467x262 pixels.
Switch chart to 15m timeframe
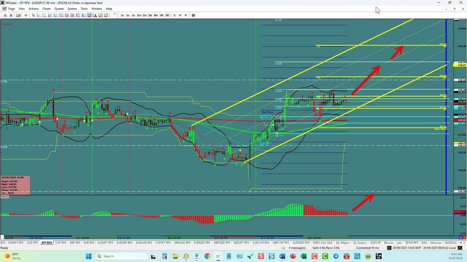(x=144, y=15)
